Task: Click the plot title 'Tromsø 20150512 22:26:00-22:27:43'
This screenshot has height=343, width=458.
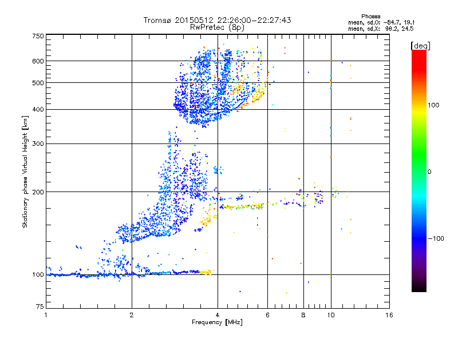Action: point(218,20)
